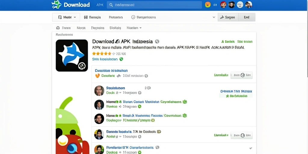The width and height of the screenshot is (308, 154).
Task: Open the Seoinlnbom profile link
Action: coord(115,88)
